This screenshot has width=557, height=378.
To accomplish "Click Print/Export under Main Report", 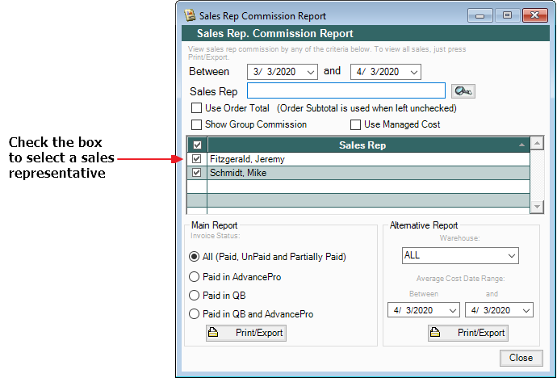I will [x=246, y=333].
